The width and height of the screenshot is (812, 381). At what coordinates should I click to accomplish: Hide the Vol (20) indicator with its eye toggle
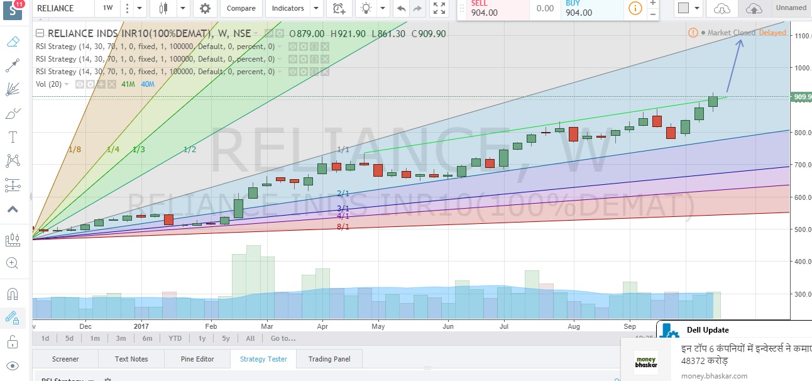coord(80,84)
